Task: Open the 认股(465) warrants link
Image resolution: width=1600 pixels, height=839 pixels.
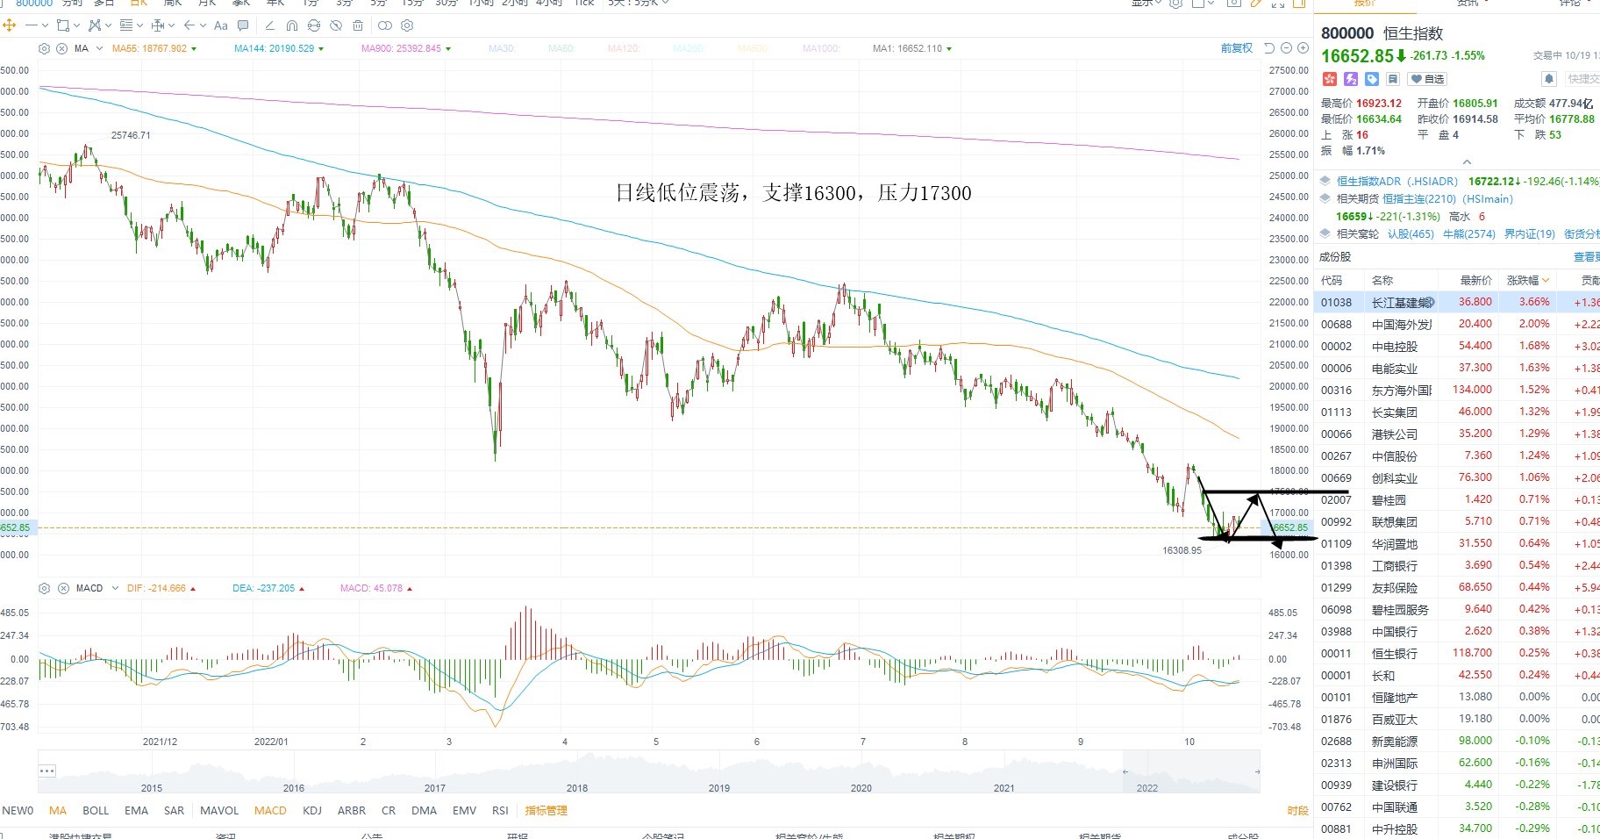Action: point(1411,234)
